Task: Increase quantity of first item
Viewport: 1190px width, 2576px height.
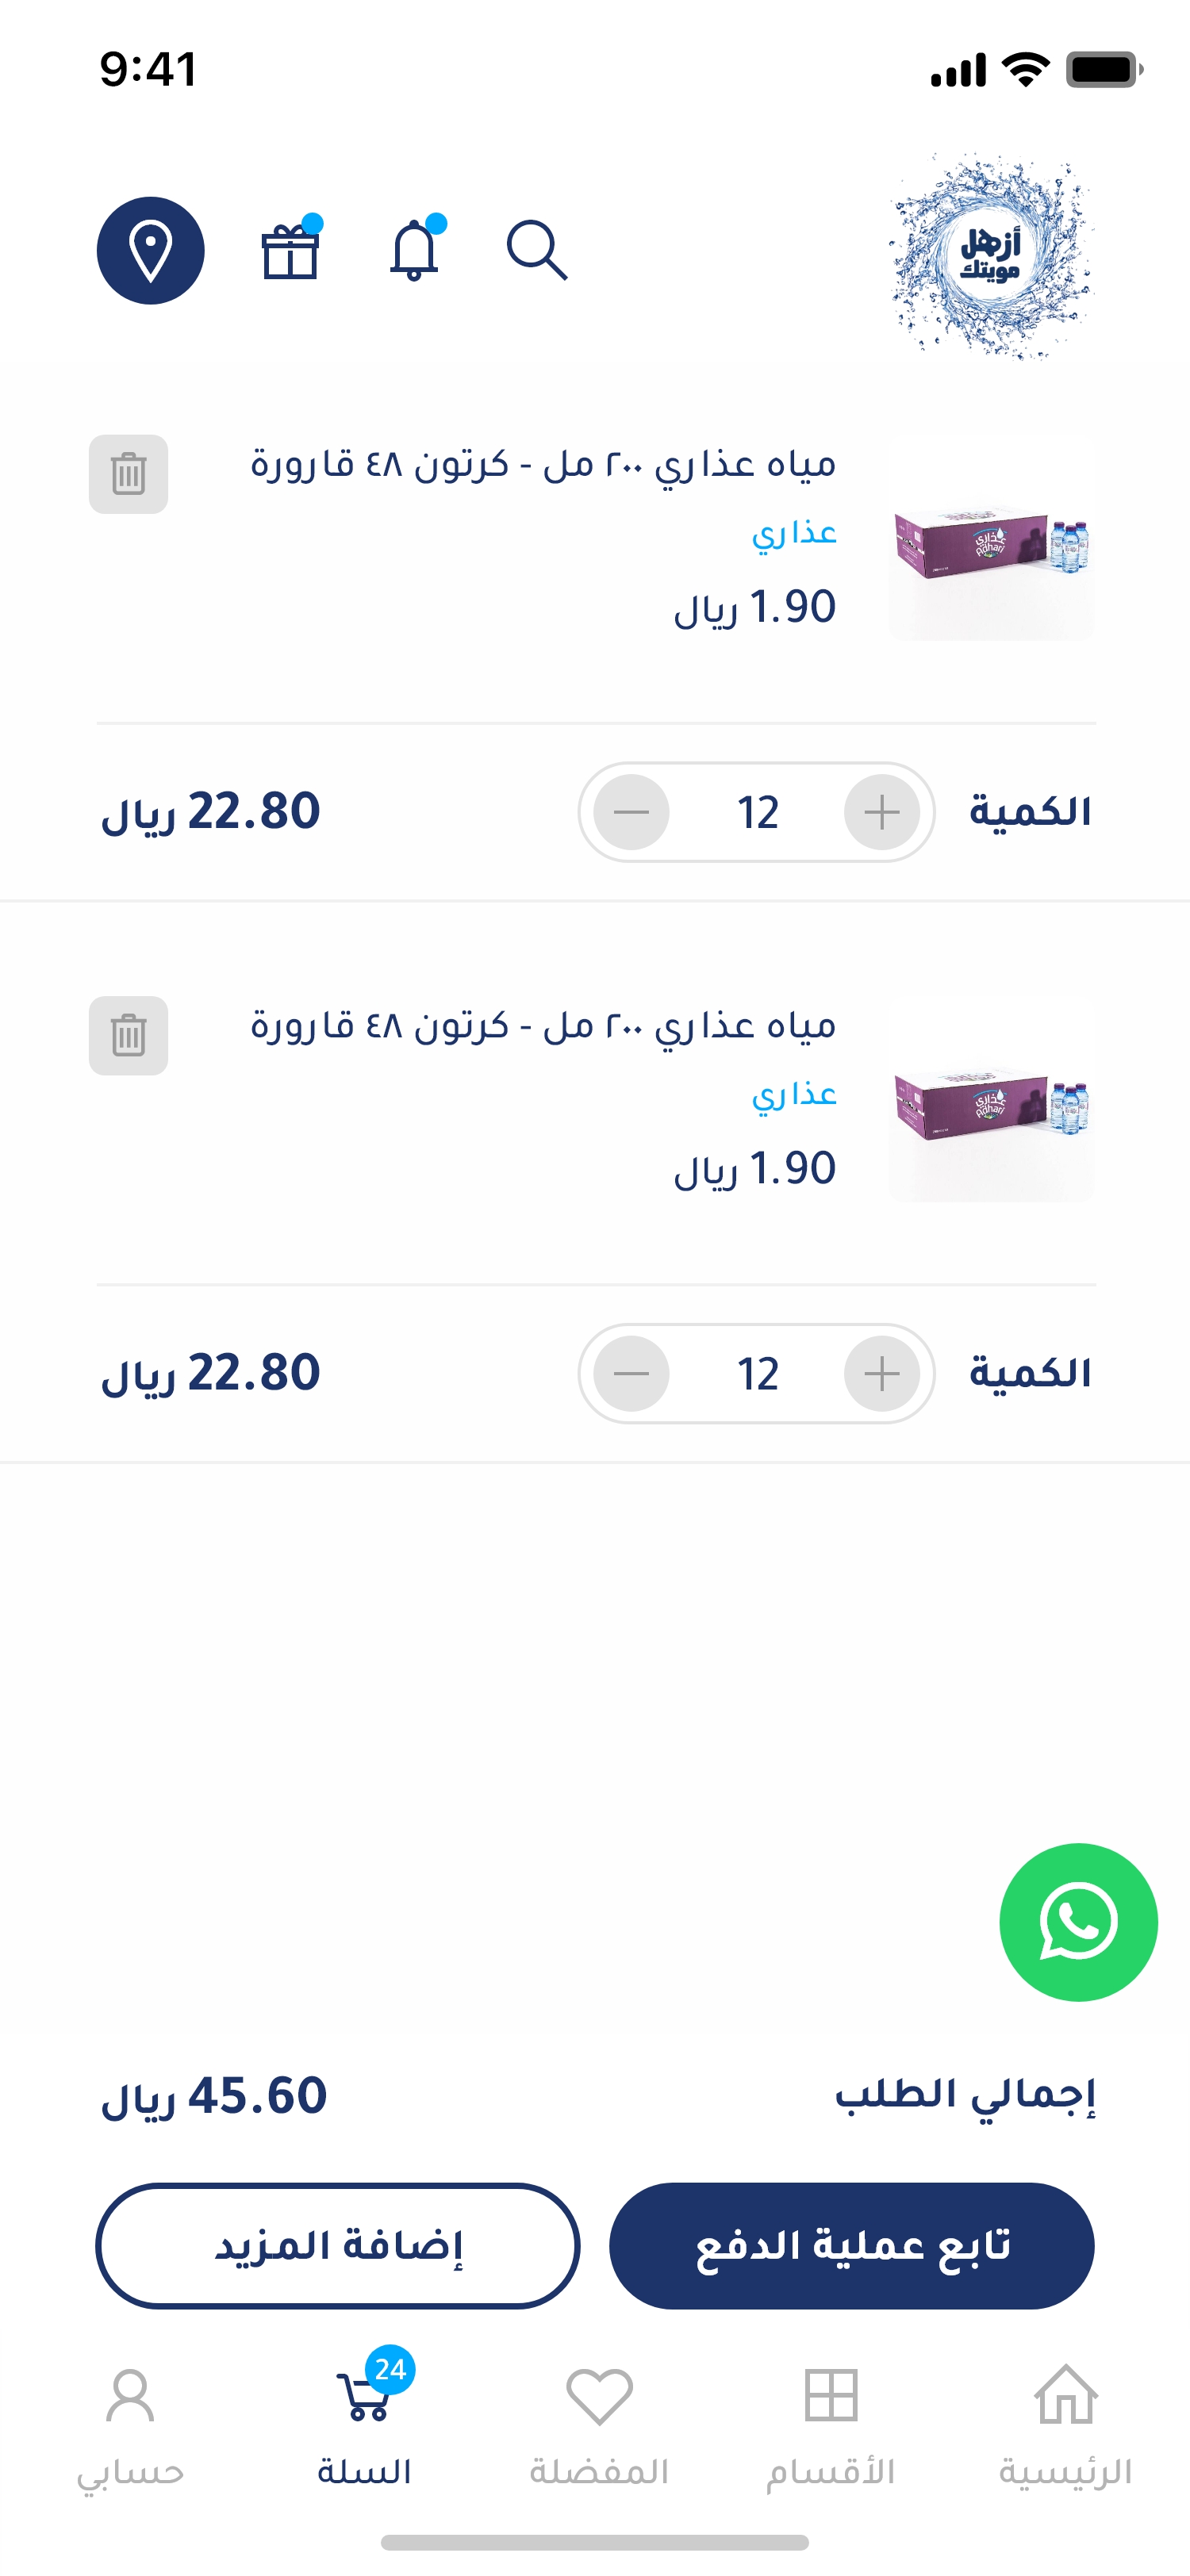Action: point(881,812)
